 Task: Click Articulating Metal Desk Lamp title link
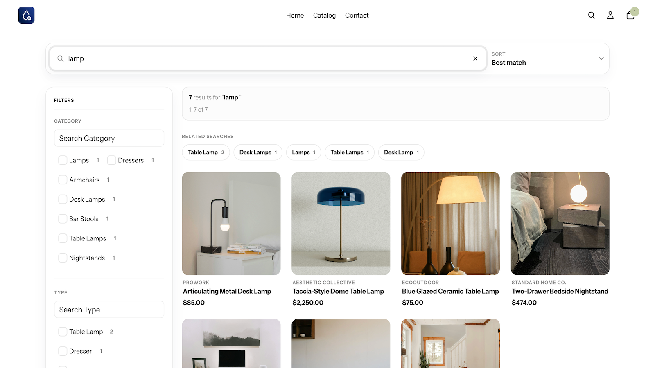[227, 291]
